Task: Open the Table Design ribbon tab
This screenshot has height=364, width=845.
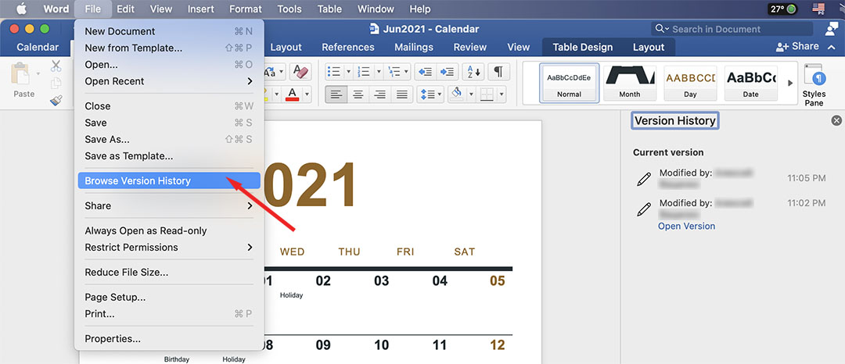Action: (583, 48)
